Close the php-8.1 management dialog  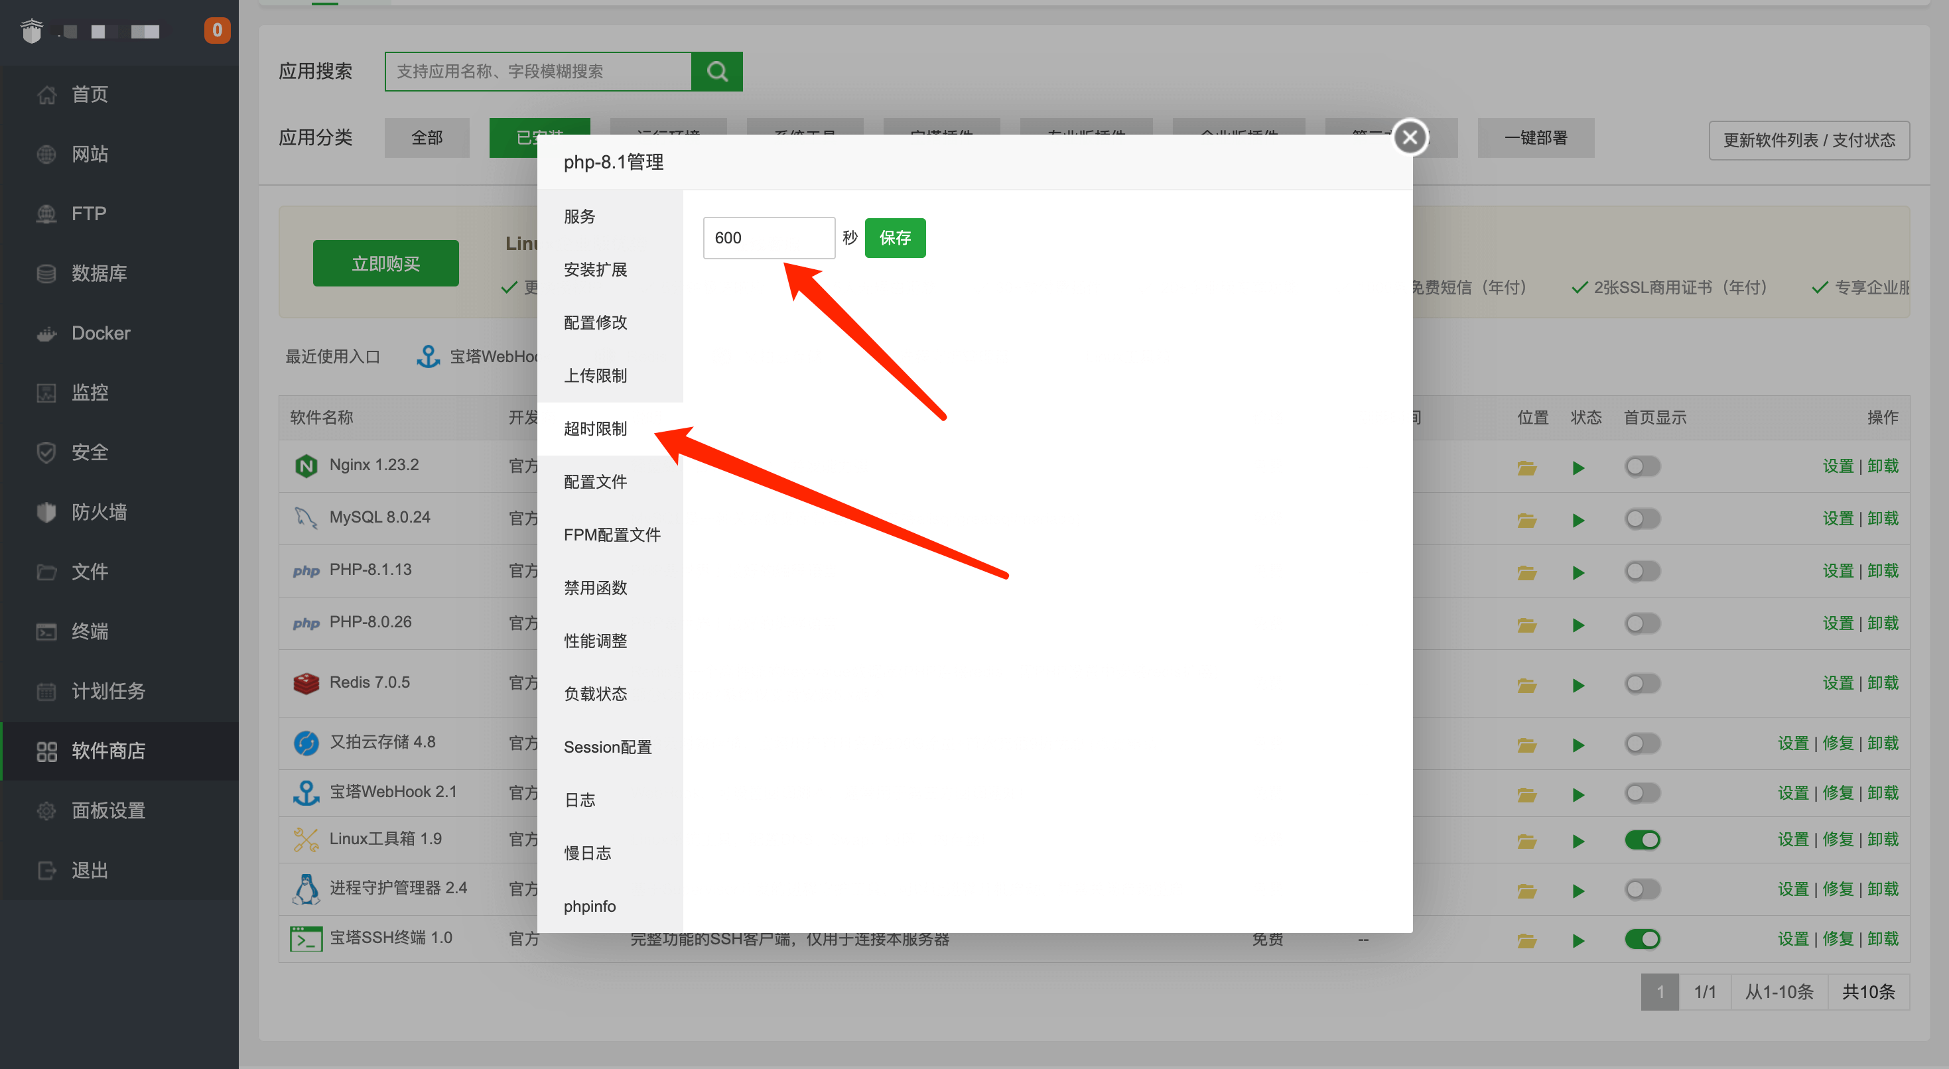click(x=1410, y=137)
